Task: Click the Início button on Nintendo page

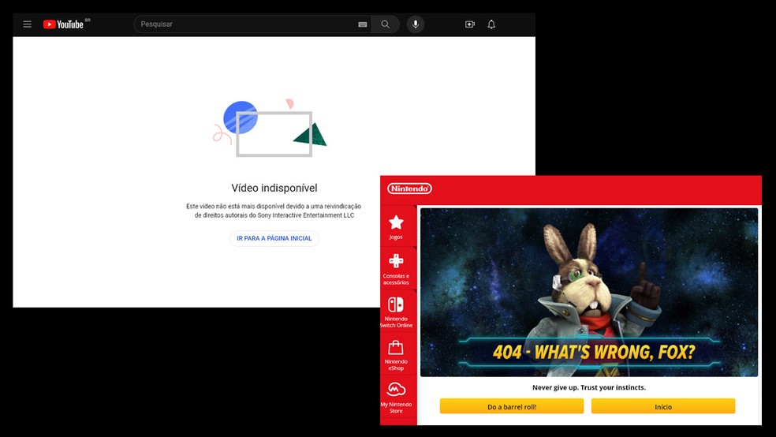Action: click(x=663, y=406)
